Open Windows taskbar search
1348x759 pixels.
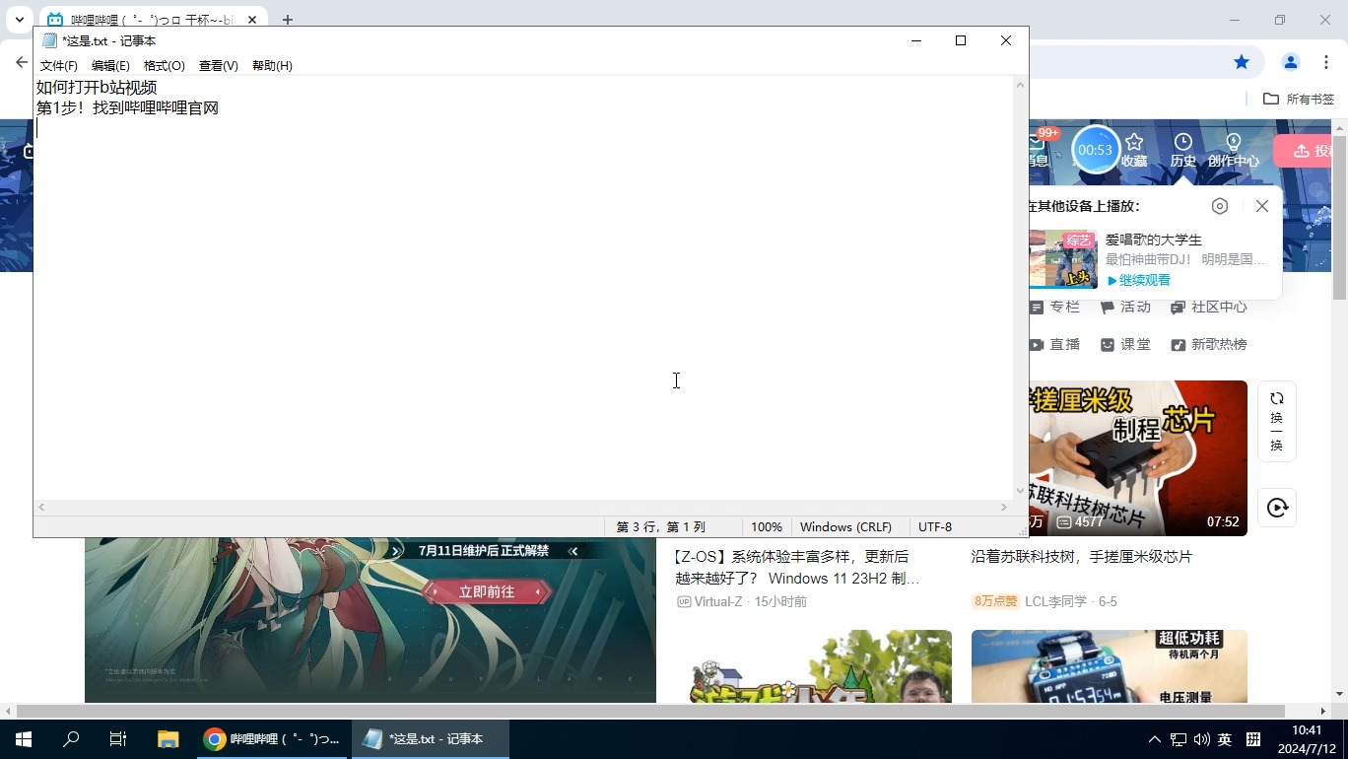(x=71, y=739)
